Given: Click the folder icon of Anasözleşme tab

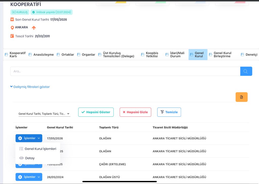Looking at the screenshot, I should tap(30, 54).
